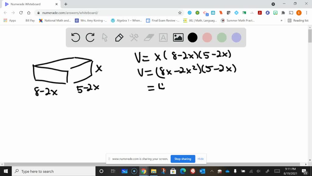
Task: Click the Stop sharing button
Action: [x=183, y=159]
